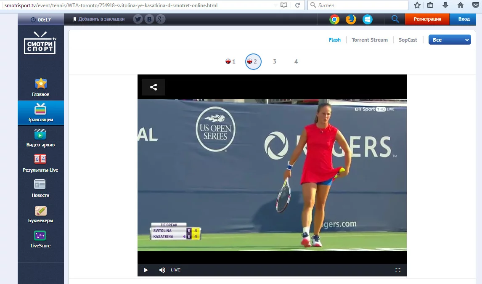The height and width of the screenshot is (284, 482).
Task: Select the SopCast tab
Action: point(408,40)
